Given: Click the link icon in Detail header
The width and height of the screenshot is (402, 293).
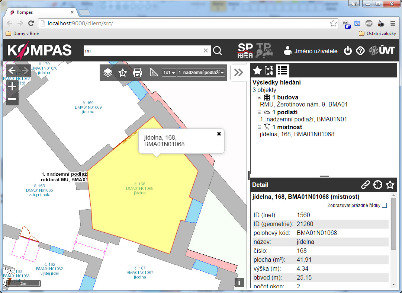Looking at the screenshot, I should click(366, 185).
